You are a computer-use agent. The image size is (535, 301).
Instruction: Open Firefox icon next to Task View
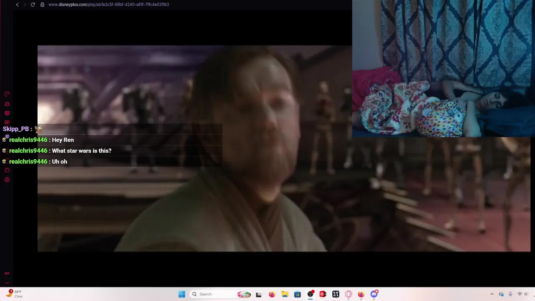(x=272, y=294)
